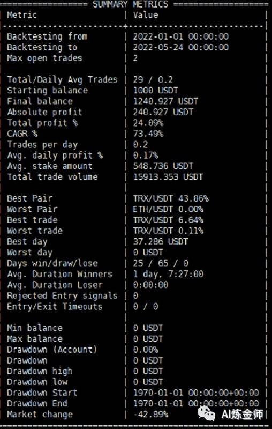Click the Value column header
This screenshot has width=272, height=429.
146,15
